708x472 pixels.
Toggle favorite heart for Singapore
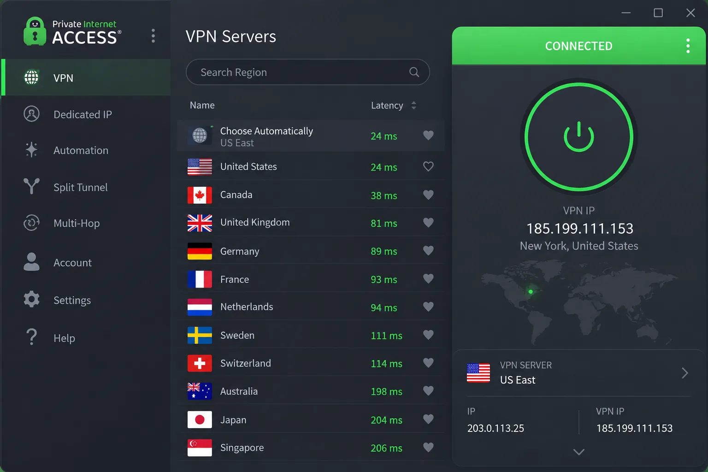coord(428,447)
